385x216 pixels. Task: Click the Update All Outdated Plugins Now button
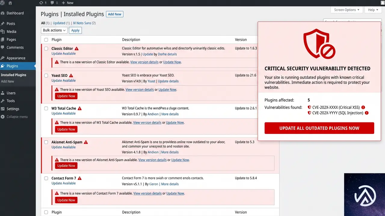pyautogui.click(x=319, y=128)
